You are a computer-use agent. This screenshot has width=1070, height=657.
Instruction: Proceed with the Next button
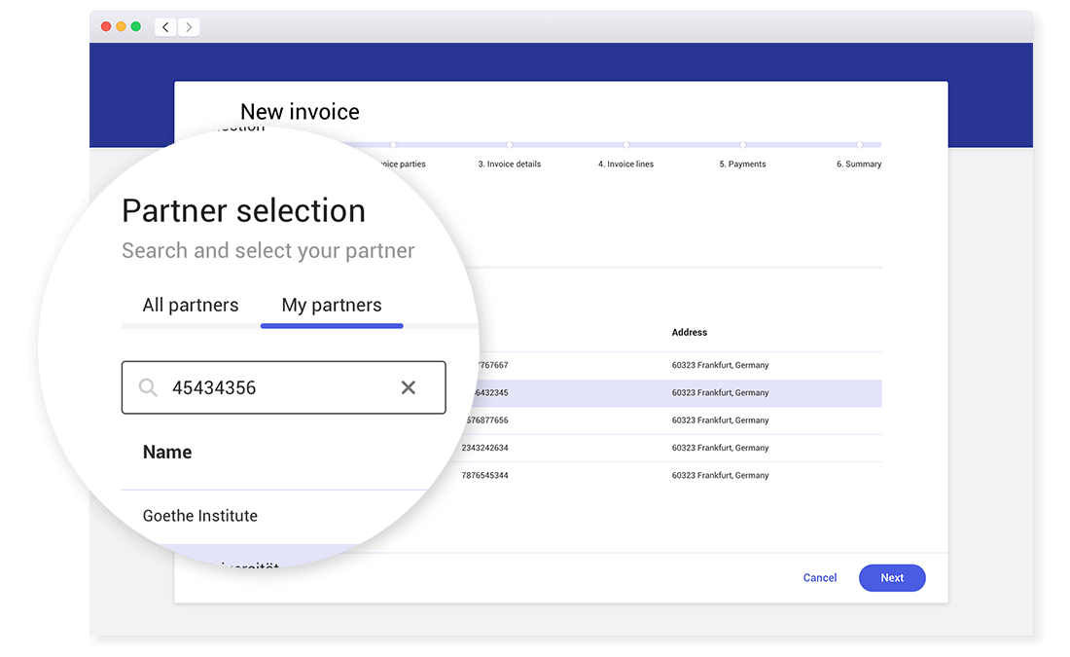click(x=891, y=578)
